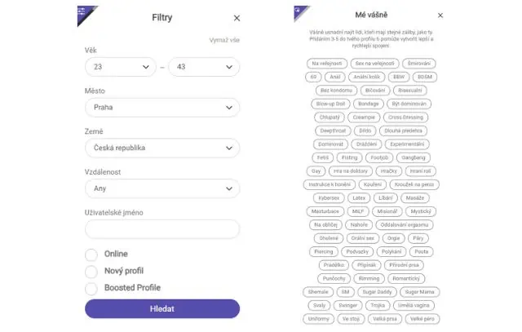Close the Mé vášně panel
Viewport: 522px width, 332px height.
pos(440,15)
